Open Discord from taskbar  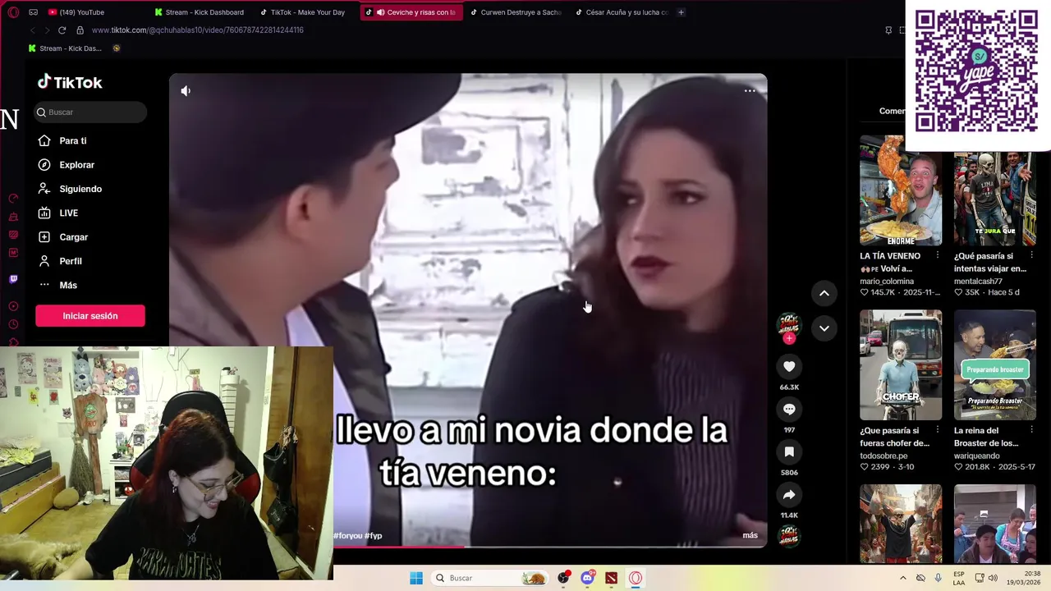click(587, 578)
